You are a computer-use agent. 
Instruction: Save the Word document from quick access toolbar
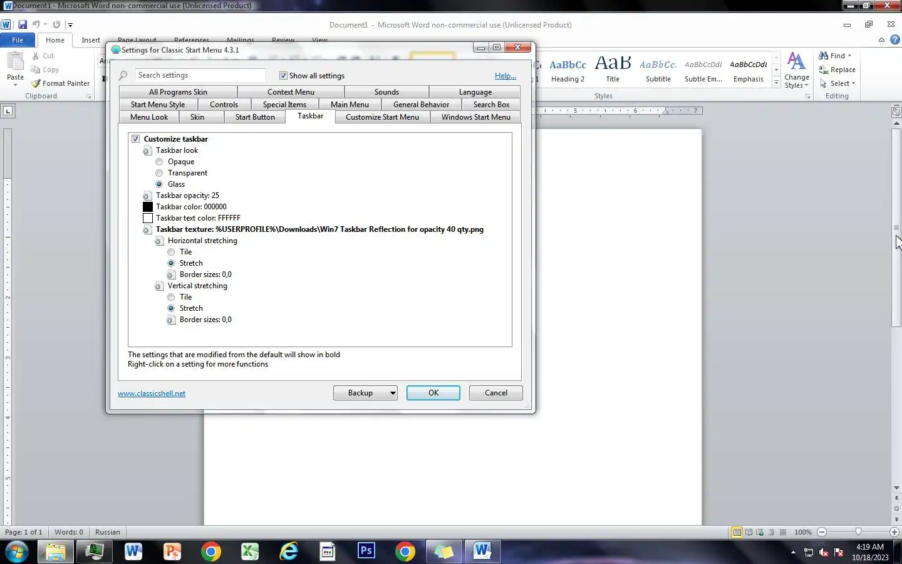pos(23,24)
